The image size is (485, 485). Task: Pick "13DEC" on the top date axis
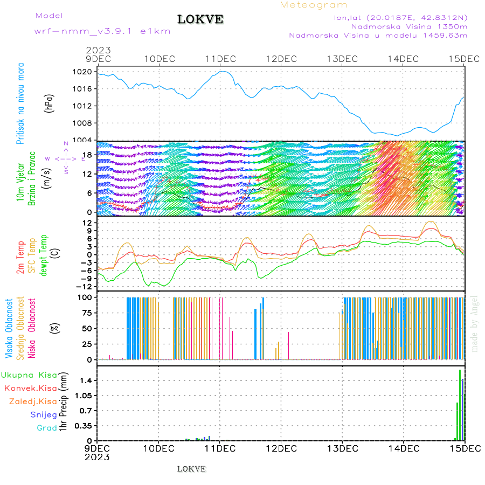point(342,59)
